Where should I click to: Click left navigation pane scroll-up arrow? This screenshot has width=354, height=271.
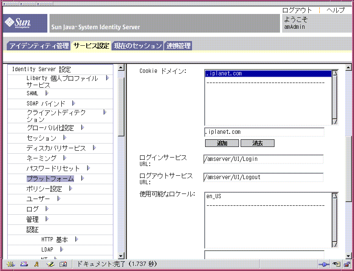point(121,67)
